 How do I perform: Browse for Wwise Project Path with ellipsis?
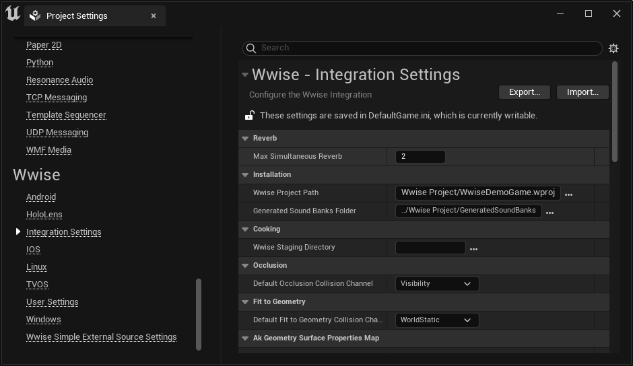tap(568, 194)
